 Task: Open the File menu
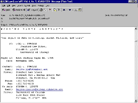(4, 6)
